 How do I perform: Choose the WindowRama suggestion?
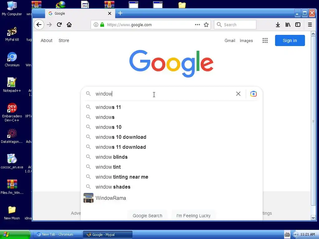pos(172,198)
